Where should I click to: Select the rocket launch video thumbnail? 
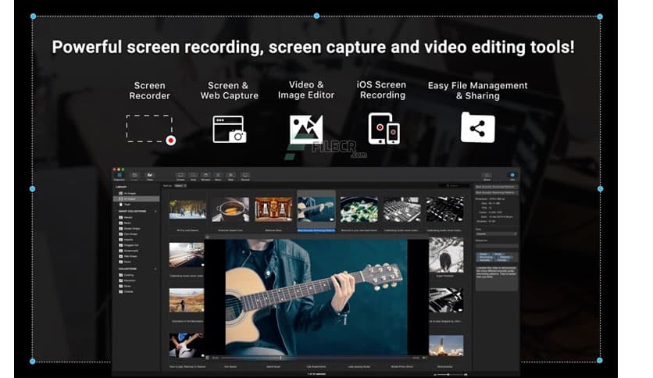(445, 345)
